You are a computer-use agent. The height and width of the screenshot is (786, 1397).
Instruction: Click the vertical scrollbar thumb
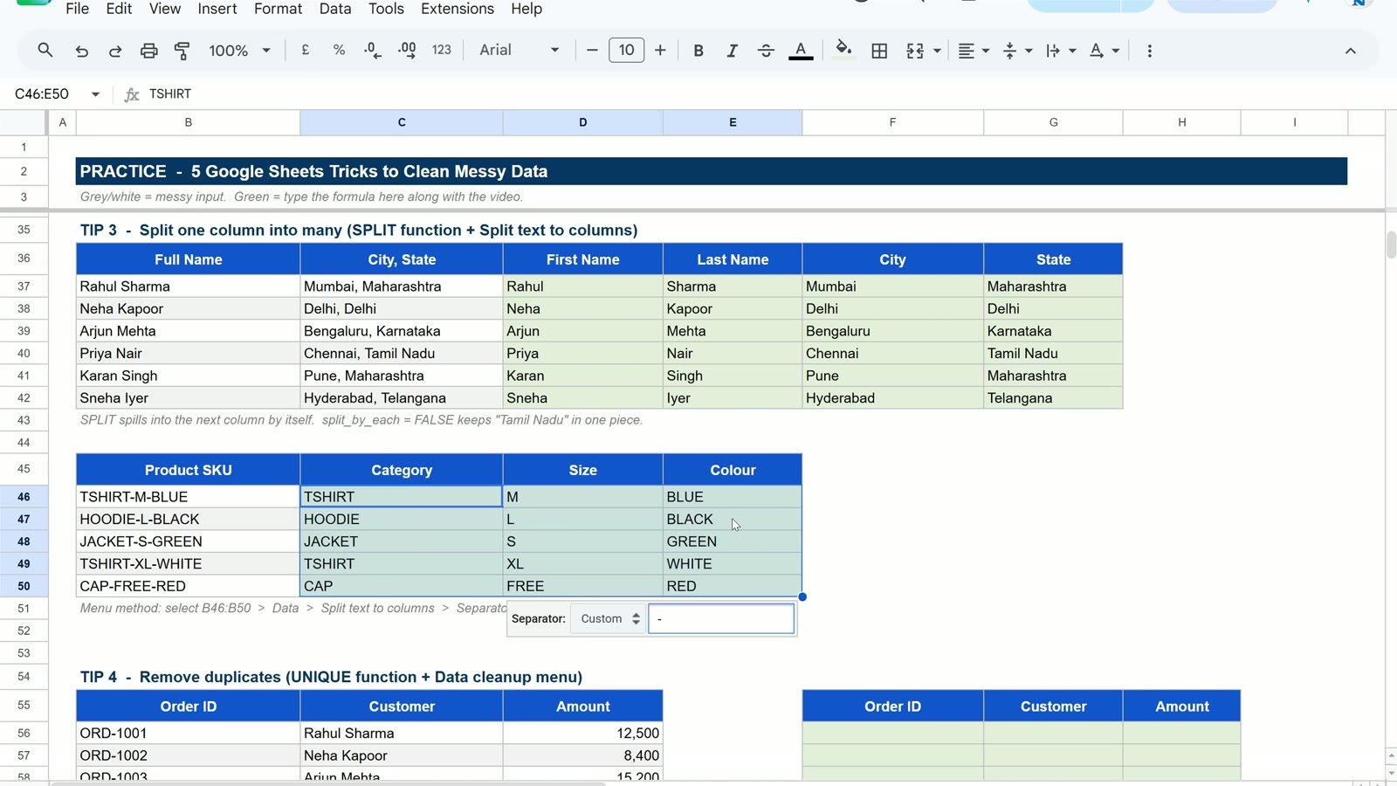pyautogui.click(x=1391, y=245)
